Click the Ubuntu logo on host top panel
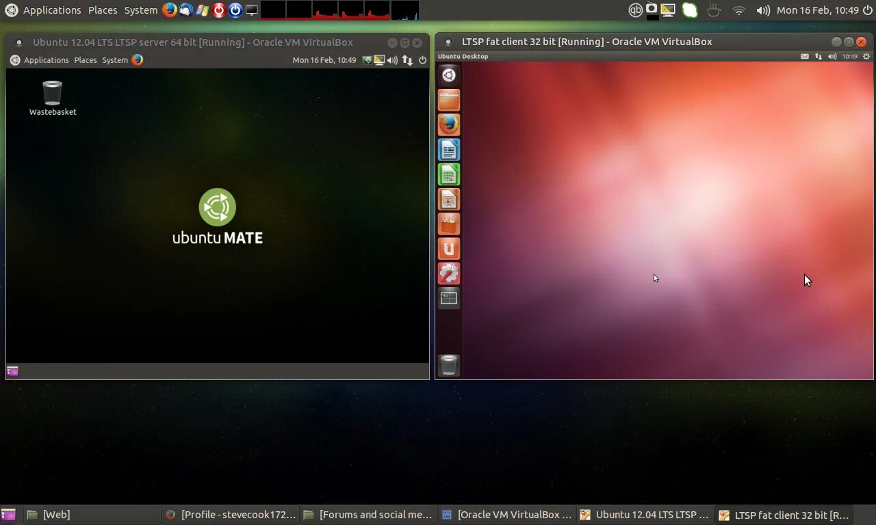876x525 pixels. point(12,10)
